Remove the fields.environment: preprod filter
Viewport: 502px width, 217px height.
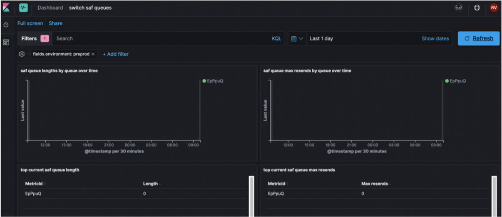tap(93, 54)
